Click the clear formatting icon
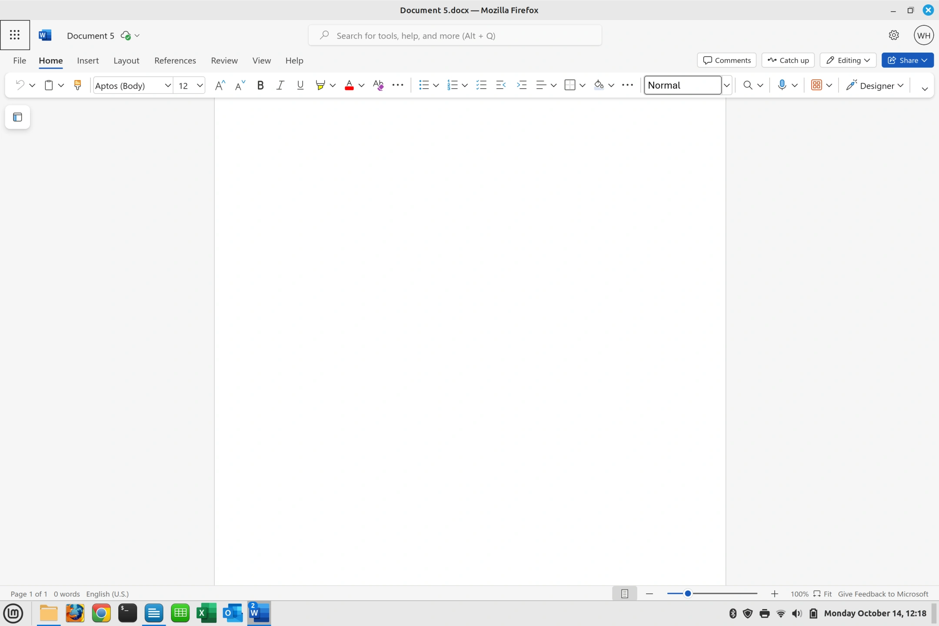 tap(378, 85)
